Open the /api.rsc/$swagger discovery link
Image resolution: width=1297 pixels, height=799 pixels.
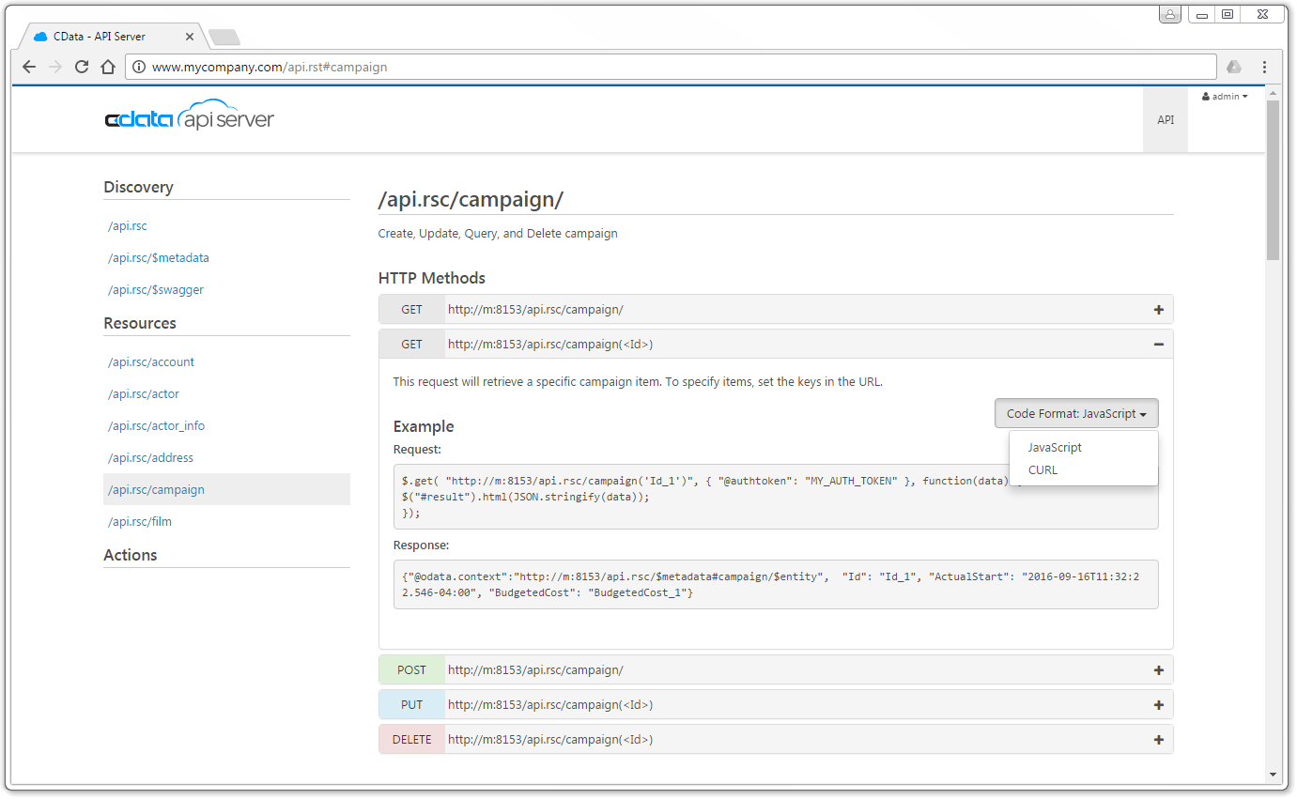click(158, 289)
